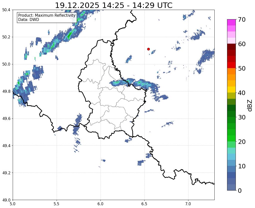
Task: Click the colorbar tick label '50'
Action: (242, 68)
